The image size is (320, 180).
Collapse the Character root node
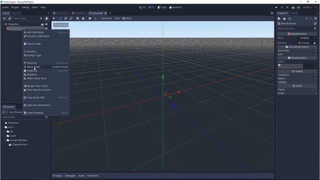(3, 24)
